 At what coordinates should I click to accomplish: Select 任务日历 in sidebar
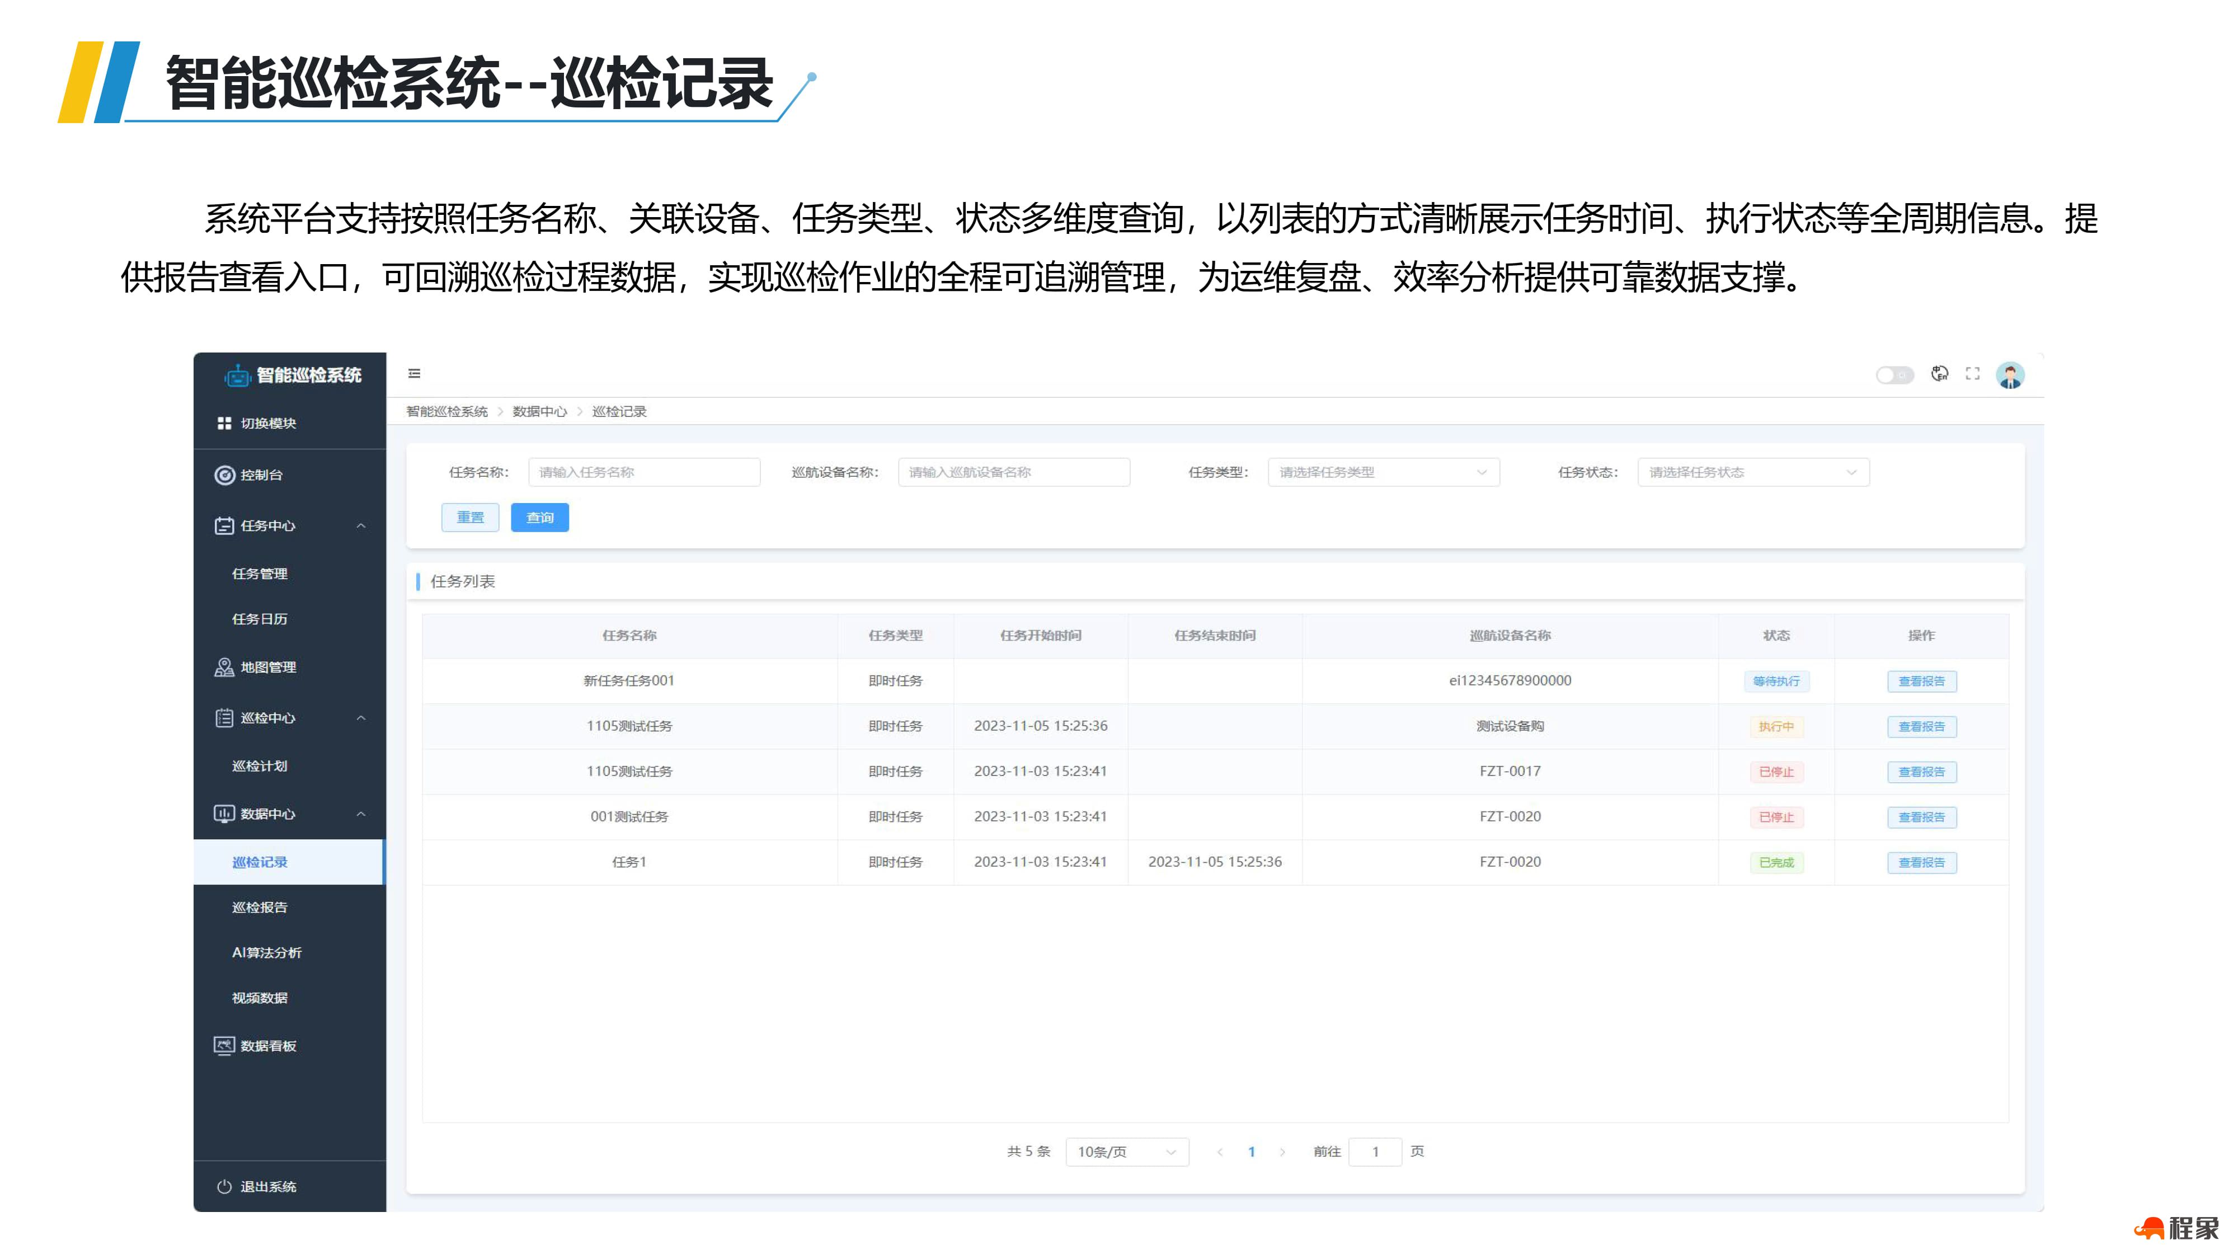pyautogui.click(x=260, y=619)
